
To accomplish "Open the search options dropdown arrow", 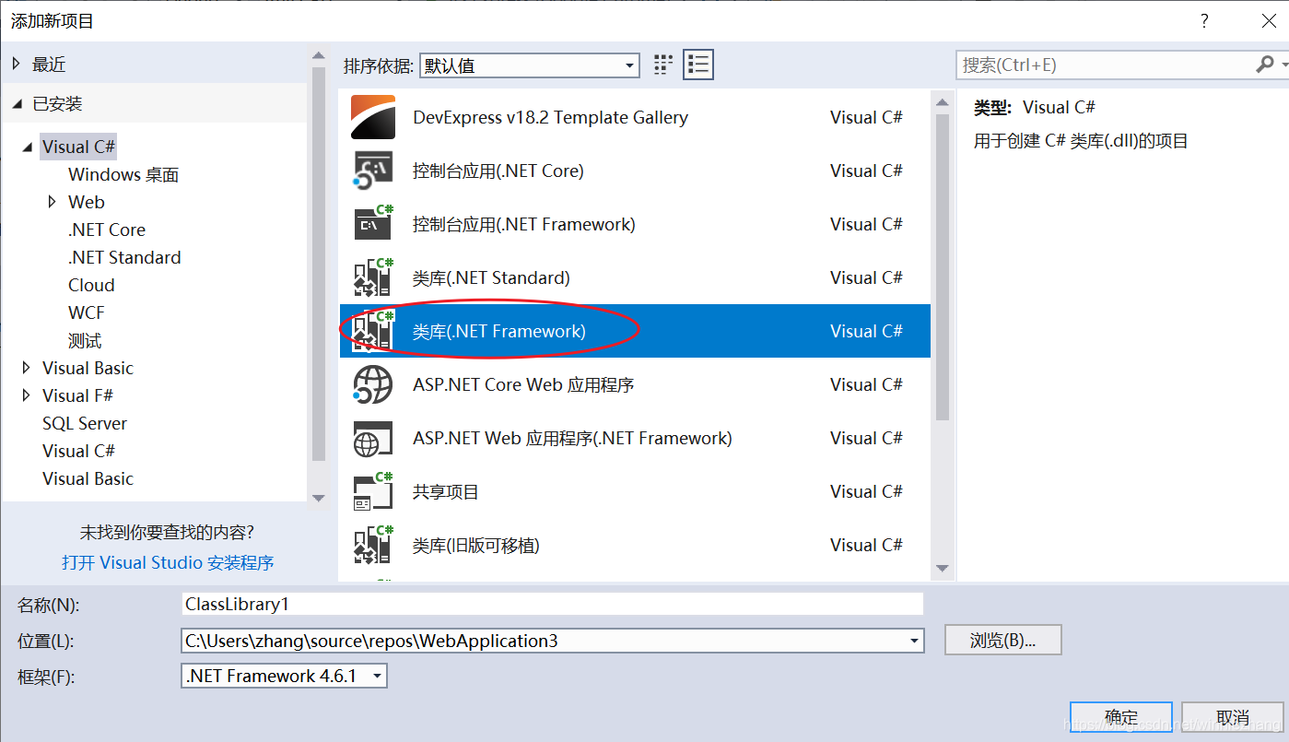I will click(1283, 65).
